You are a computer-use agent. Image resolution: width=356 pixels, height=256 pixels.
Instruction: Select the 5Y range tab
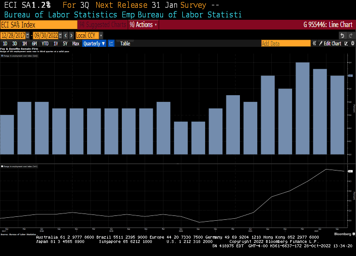pyautogui.click(x=65, y=43)
